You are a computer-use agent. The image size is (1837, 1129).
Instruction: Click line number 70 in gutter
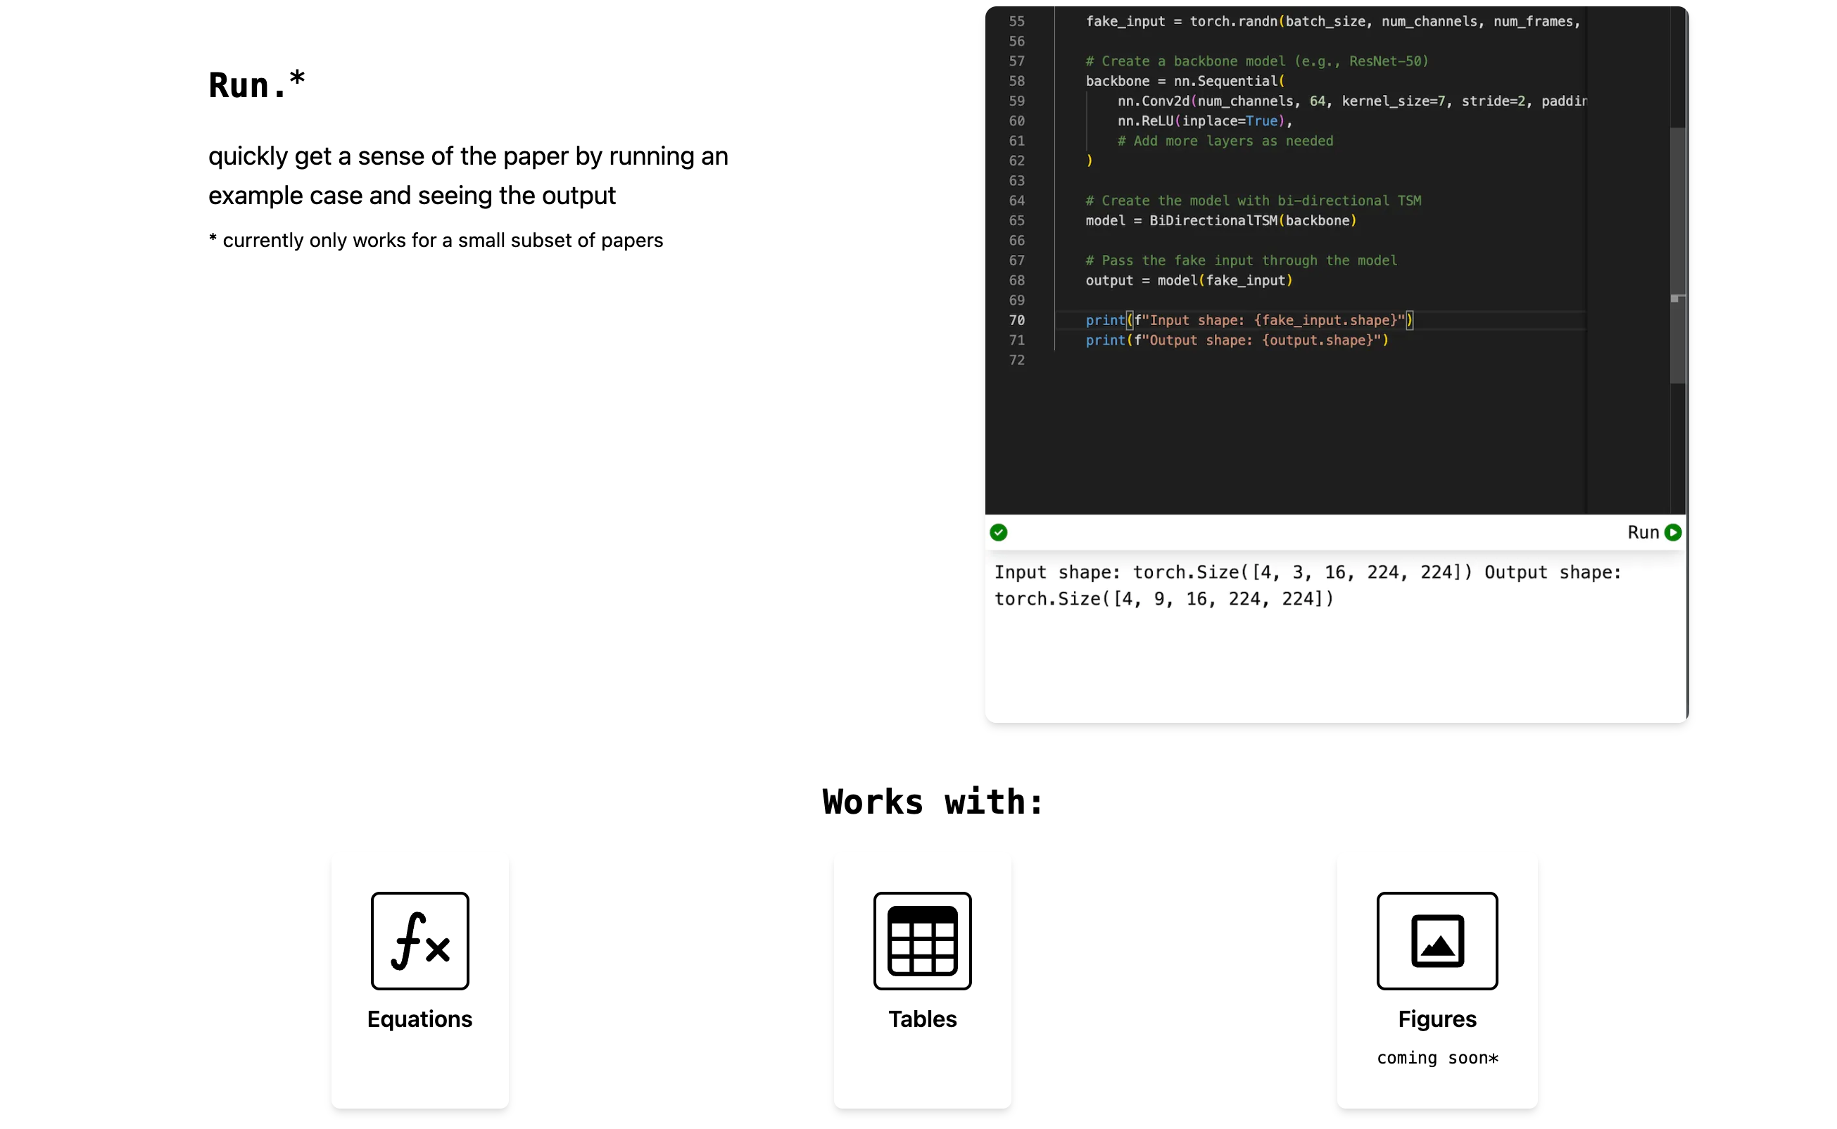pos(1016,320)
